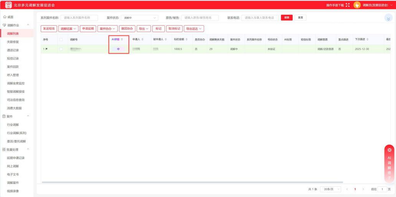Sort by AI评级 column arrows
The height and width of the screenshot is (197, 396).
tap(123, 39)
